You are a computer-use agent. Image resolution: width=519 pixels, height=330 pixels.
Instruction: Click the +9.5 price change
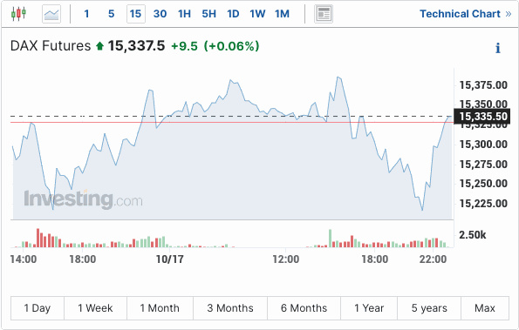click(184, 46)
